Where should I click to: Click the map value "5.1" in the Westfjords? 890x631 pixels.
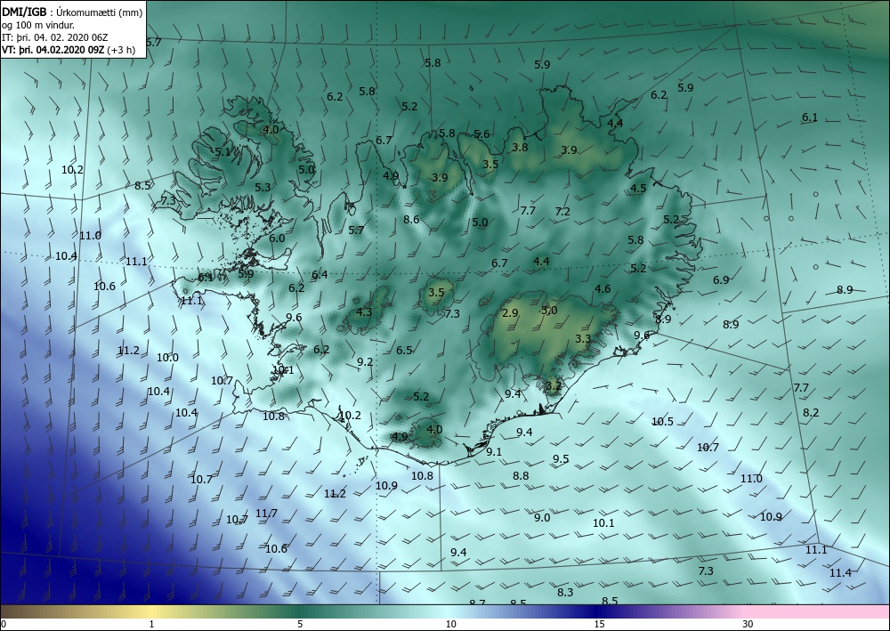coord(222,151)
